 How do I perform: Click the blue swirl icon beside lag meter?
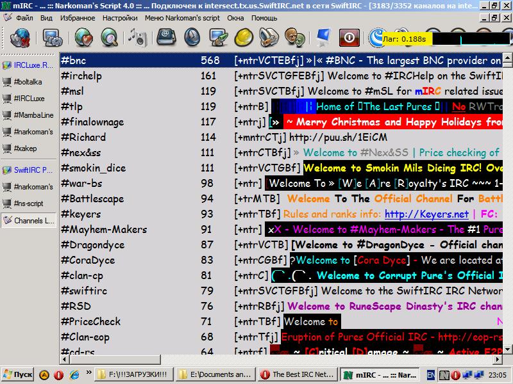(x=376, y=38)
